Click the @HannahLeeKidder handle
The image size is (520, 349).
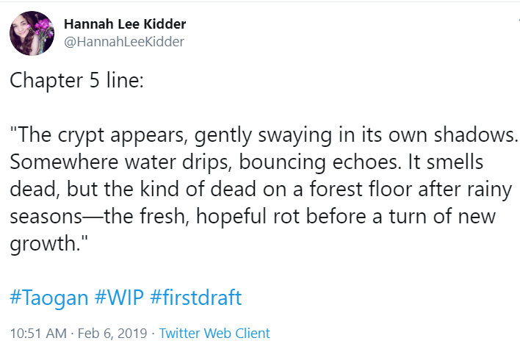pyautogui.click(x=123, y=42)
